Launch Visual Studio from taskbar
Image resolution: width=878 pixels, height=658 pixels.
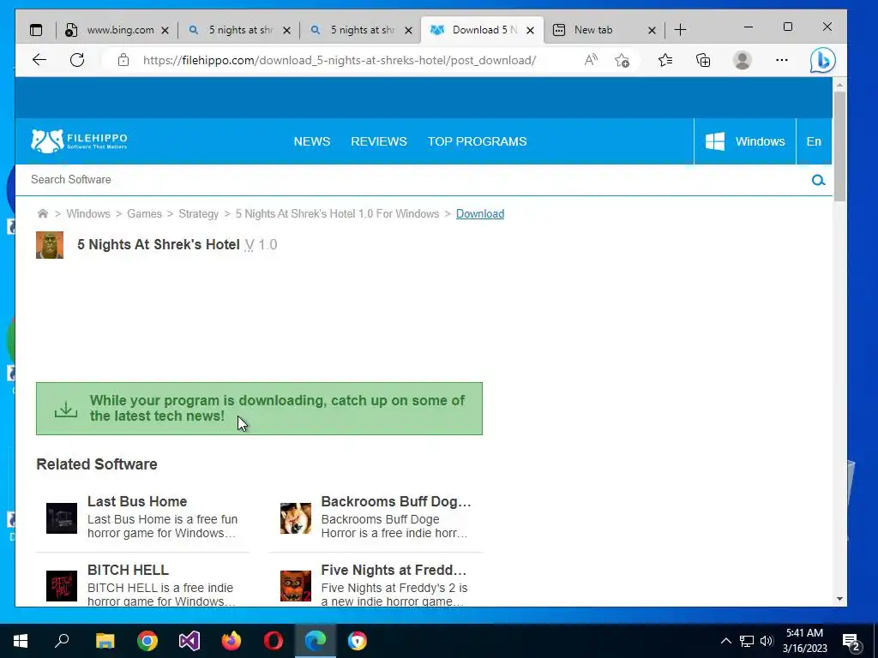pyautogui.click(x=189, y=641)
